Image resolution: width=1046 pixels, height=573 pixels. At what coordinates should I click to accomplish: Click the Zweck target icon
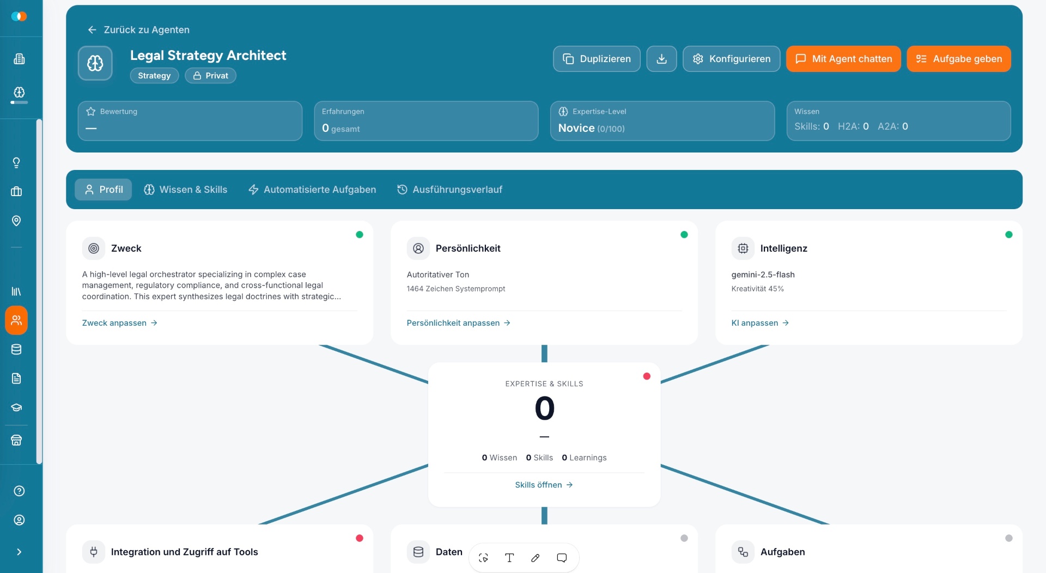[94, 248]
